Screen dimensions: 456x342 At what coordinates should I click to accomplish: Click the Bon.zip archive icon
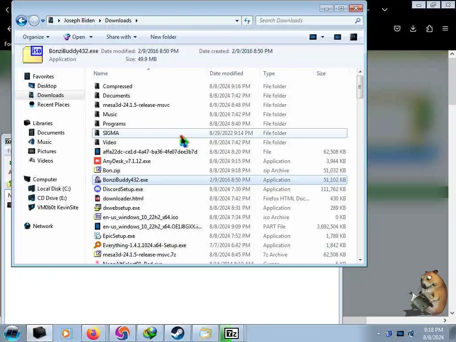pyautogui.click(x=98, y=170)
